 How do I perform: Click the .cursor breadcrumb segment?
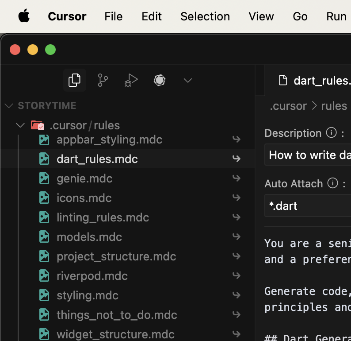point(288,106)
